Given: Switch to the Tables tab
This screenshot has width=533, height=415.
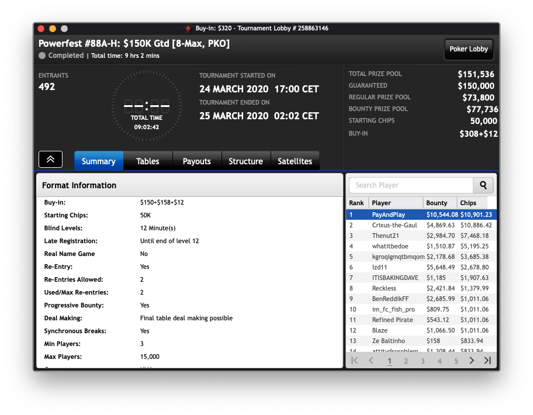Looking at the screenshot, I should pyautogui.click(x=148, y=161).
